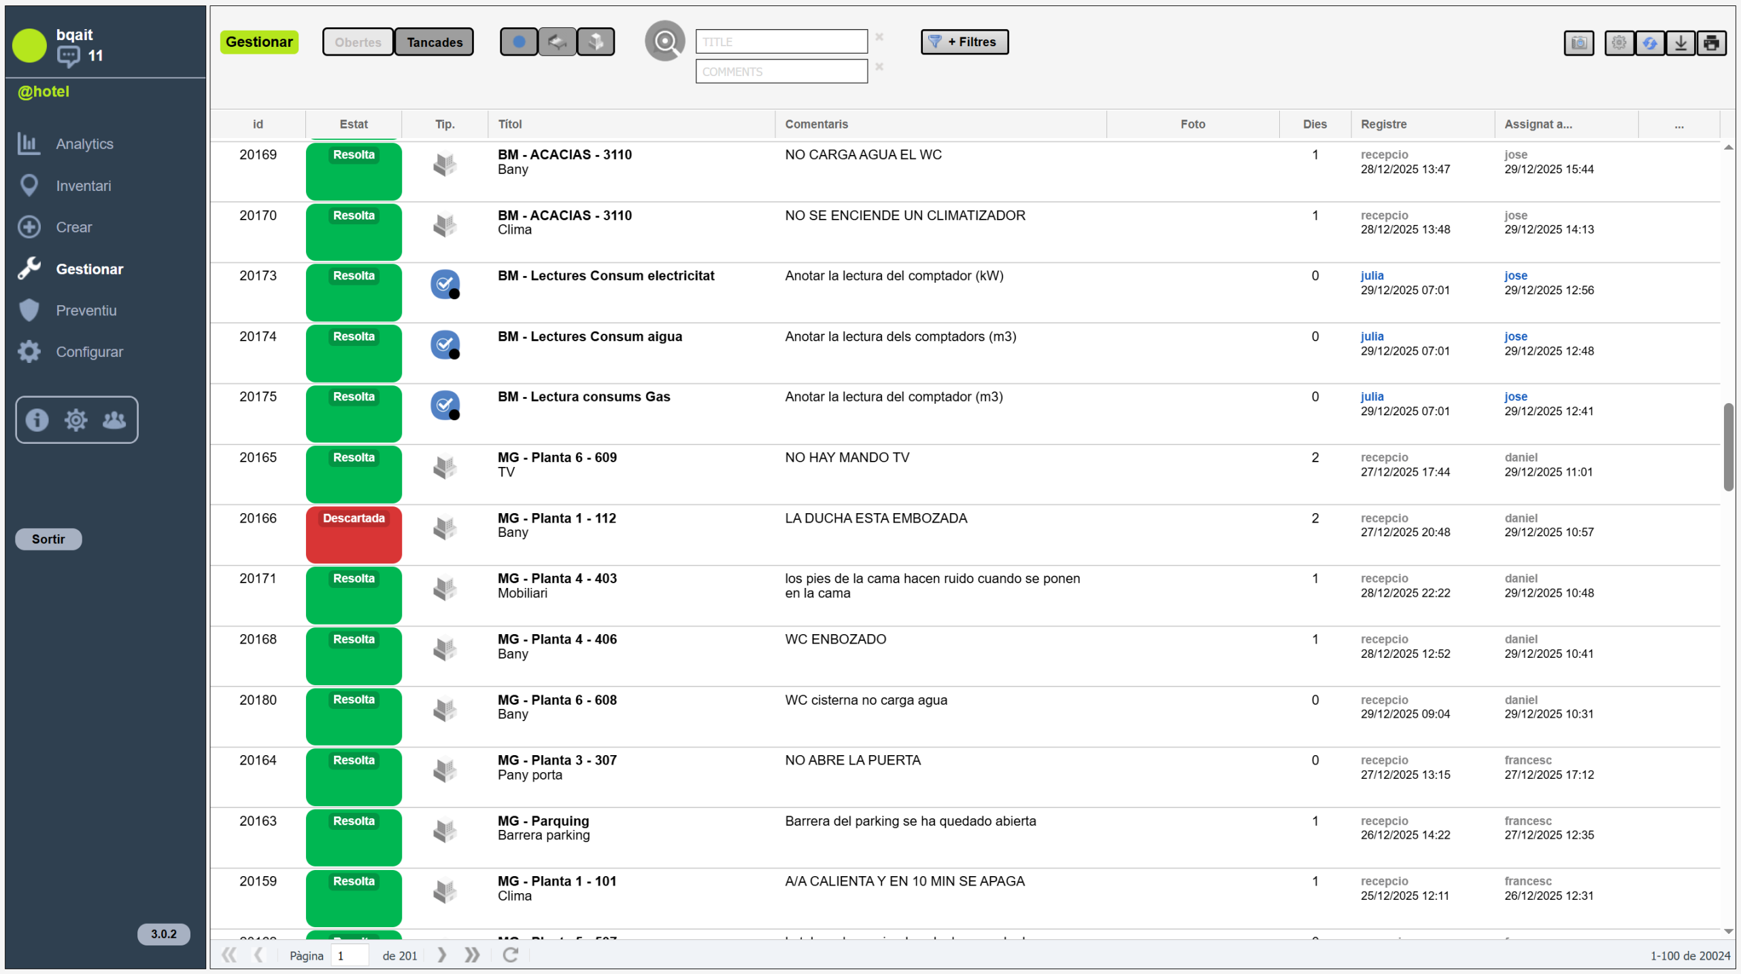
Task: Click the download arrow icon
Action: tap(1680, 43)
